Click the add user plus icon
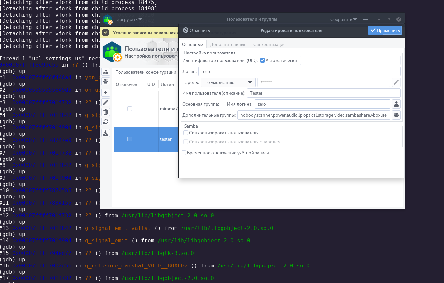Viewport: 444px width, 283px height. (x=106, y=93)
